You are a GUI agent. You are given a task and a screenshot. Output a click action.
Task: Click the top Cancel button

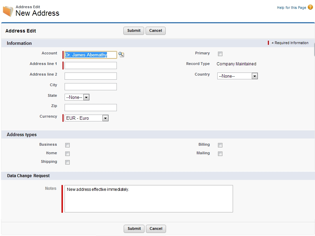155,31
